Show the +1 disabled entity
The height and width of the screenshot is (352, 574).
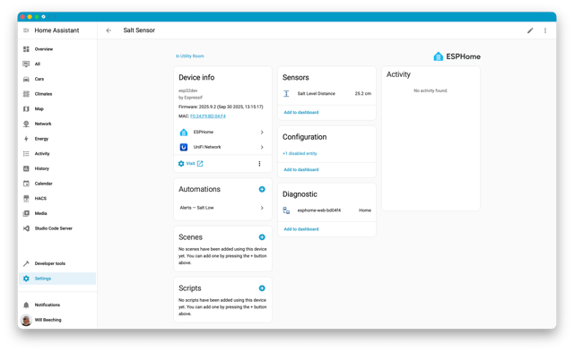[x=300, y=153]
